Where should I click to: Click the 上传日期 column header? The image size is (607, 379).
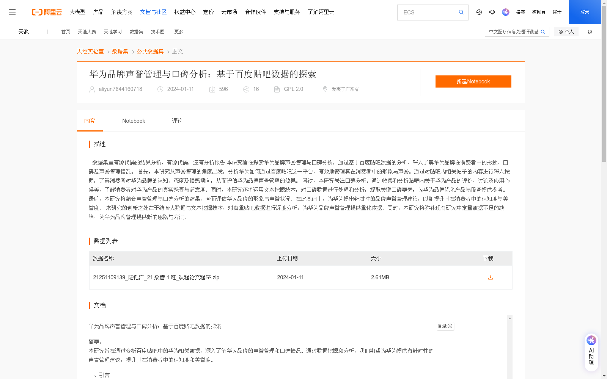(x=287, y=258)
